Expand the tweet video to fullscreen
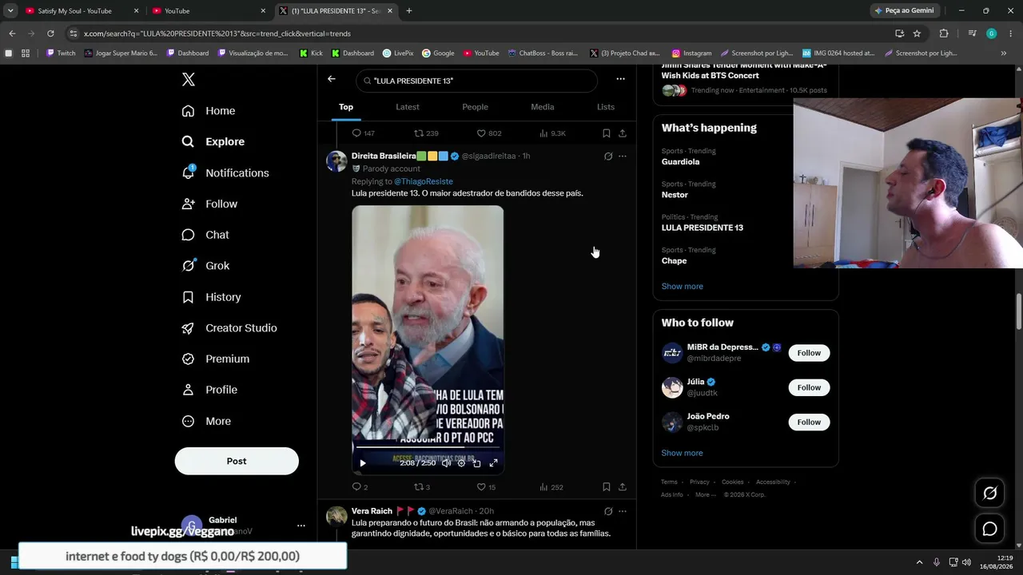This screenshot has height=575, width=1023. coord(493,463)
